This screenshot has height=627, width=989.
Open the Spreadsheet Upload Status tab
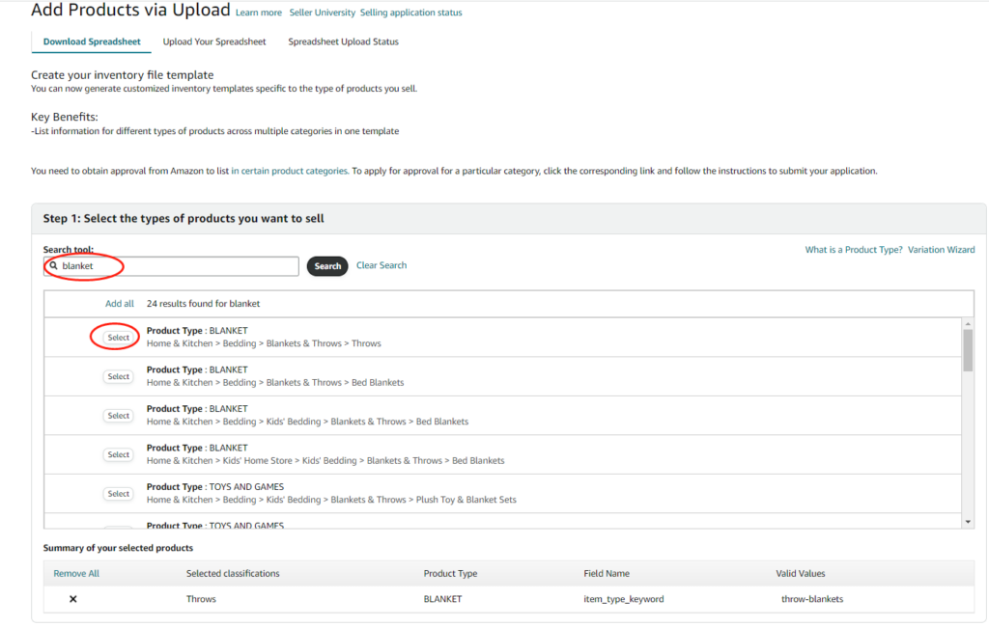tap(343, 41)
